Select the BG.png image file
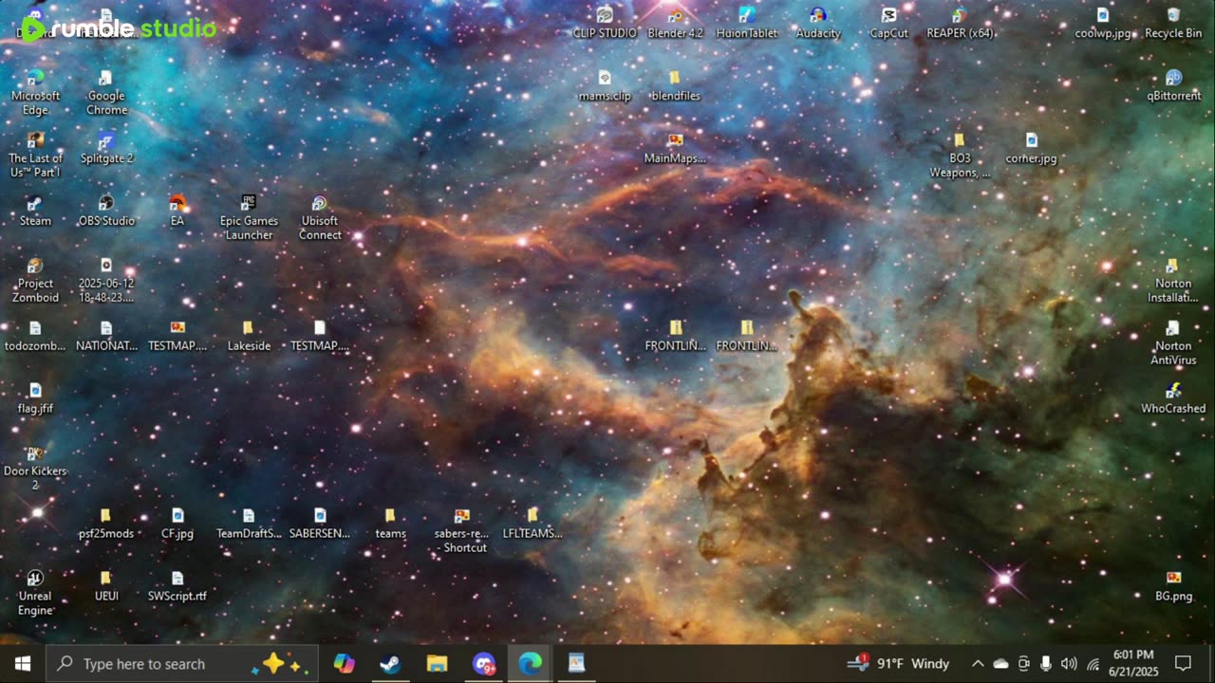Image resolution: width=1215 pixels, height=683 pixels. (1173, 586)
